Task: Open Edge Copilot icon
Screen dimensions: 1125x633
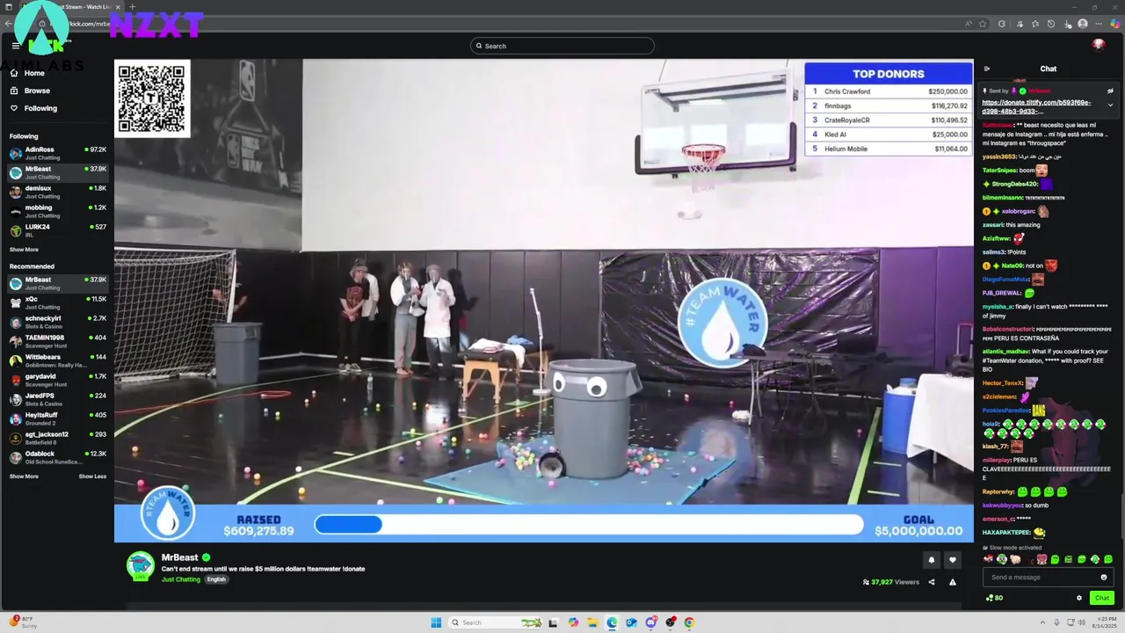Action: pos(1115,24)
